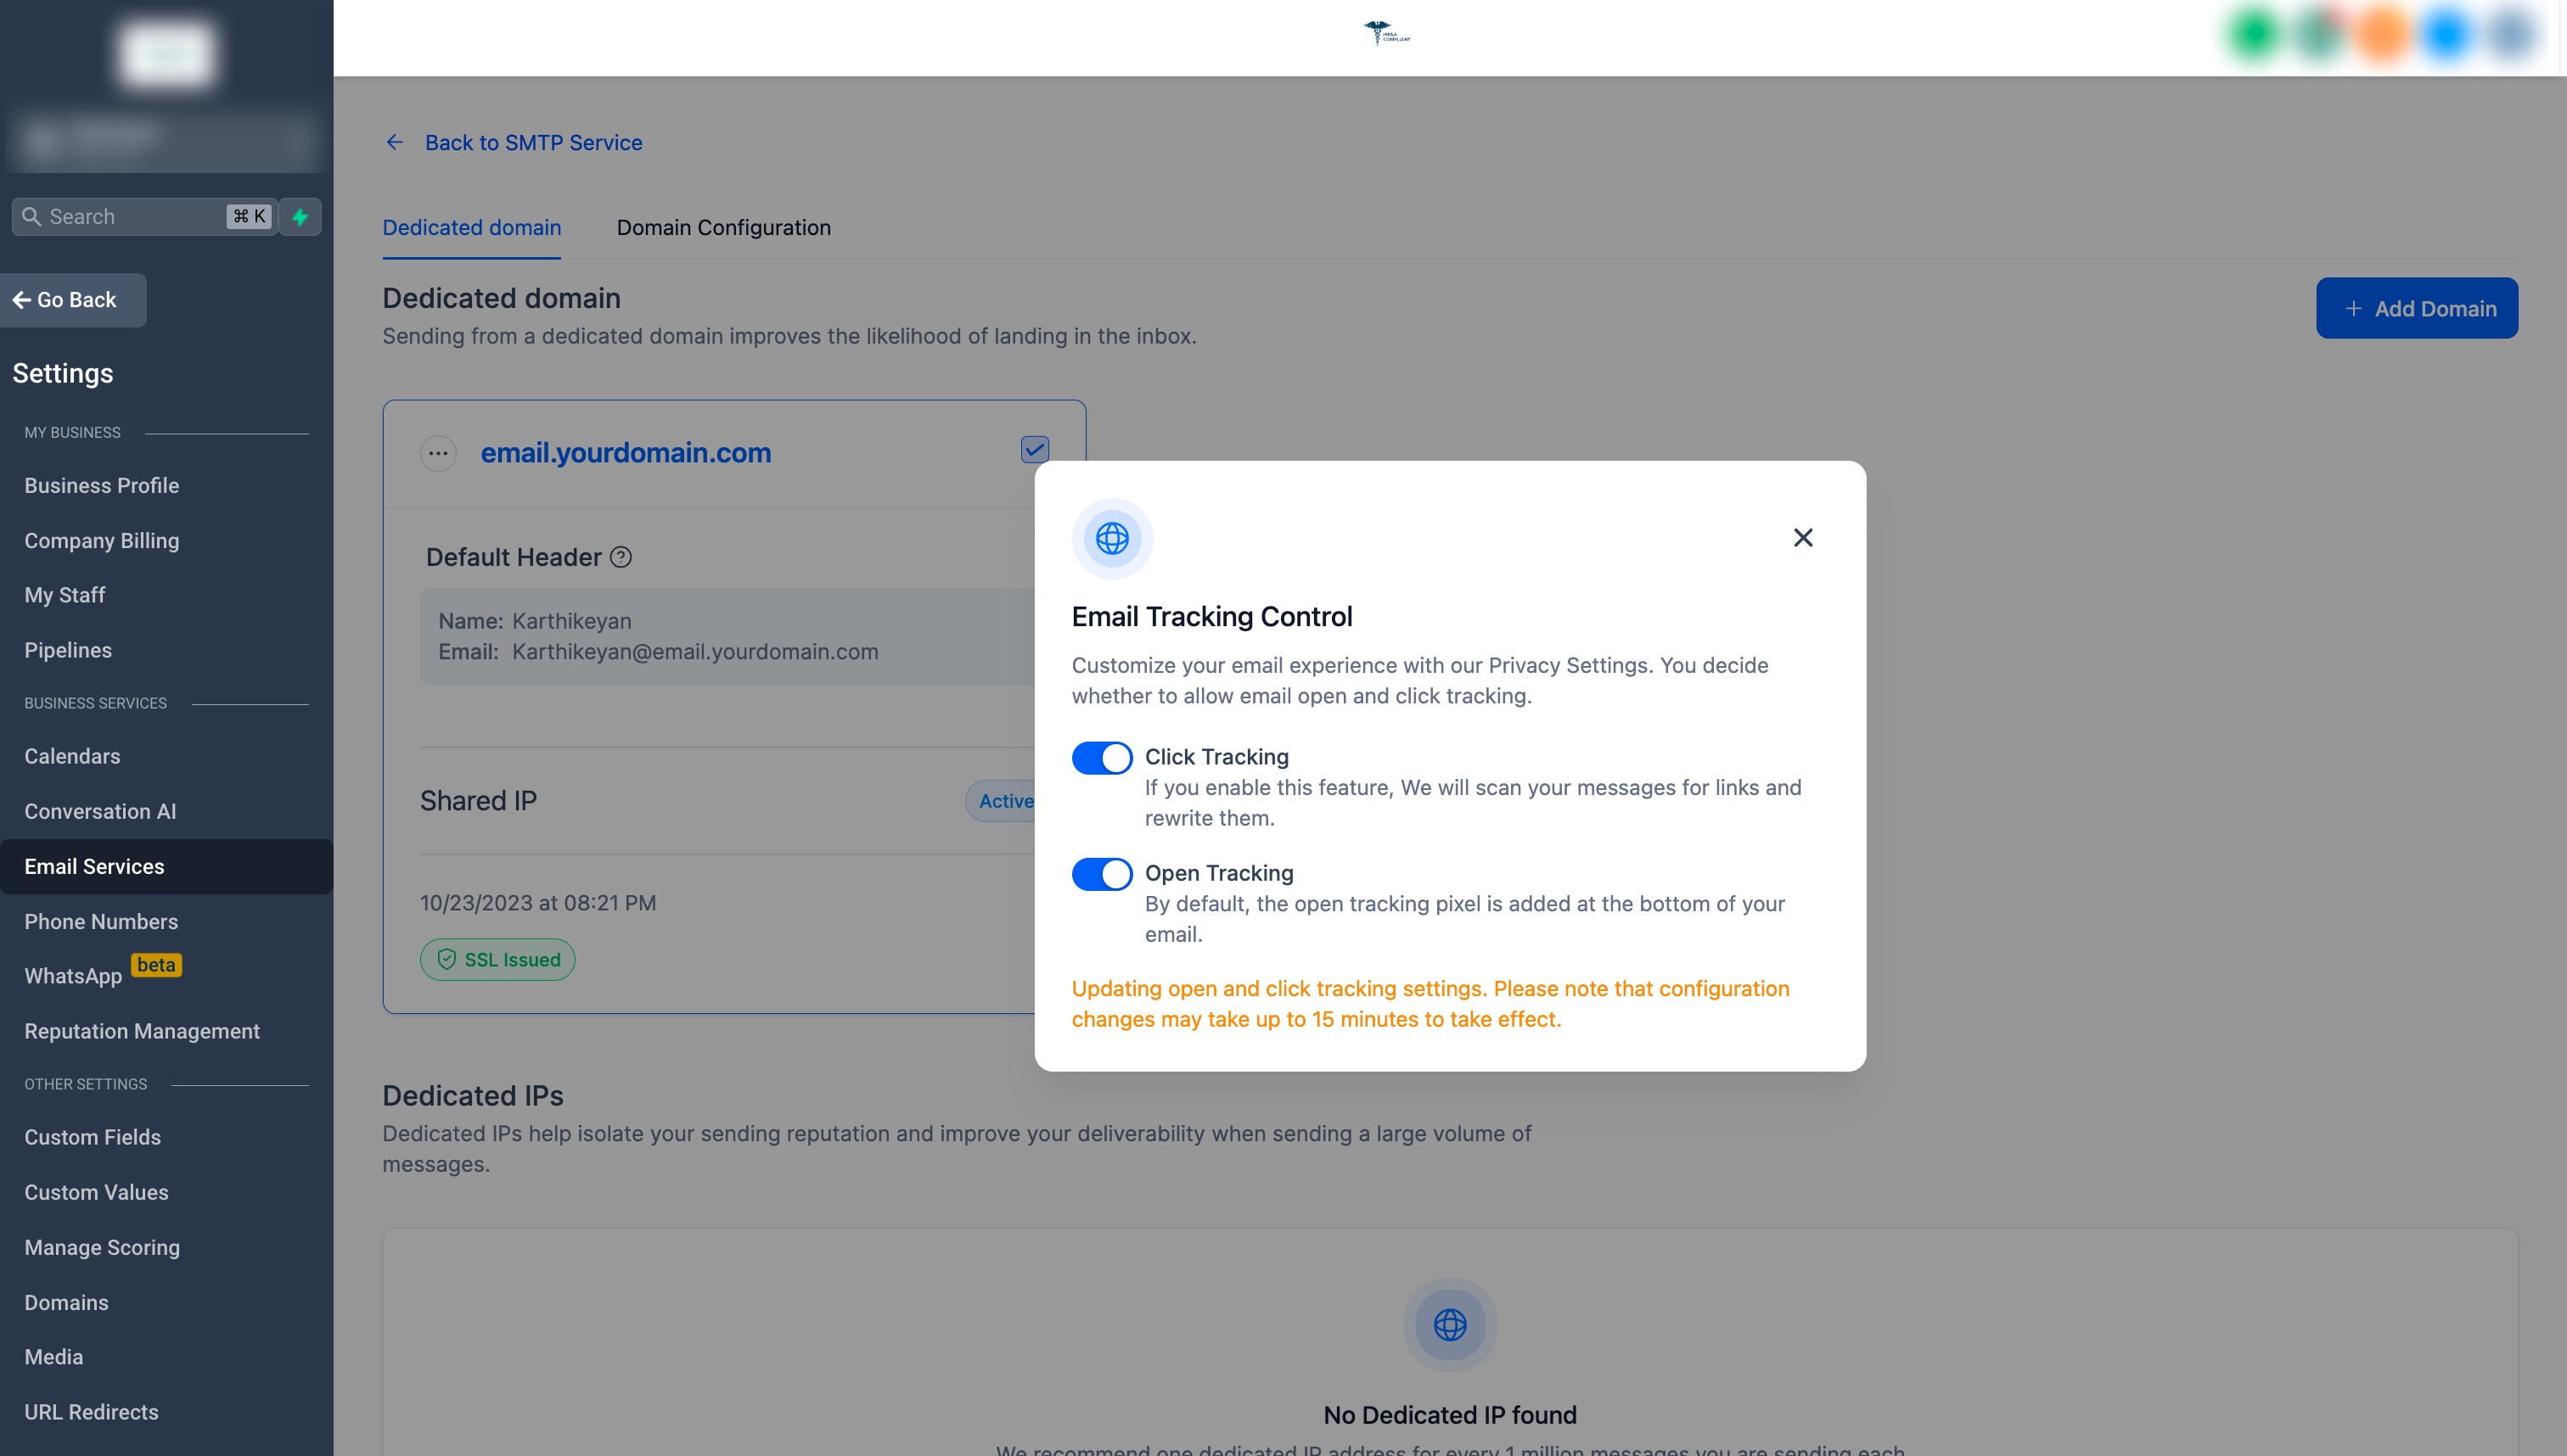Click the green circular icon in top right
Screen dimensions: 2567x1456
tap(2253, 34)
